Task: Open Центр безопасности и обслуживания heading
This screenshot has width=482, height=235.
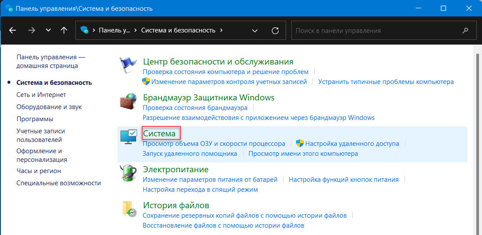Action: [218, 61]
